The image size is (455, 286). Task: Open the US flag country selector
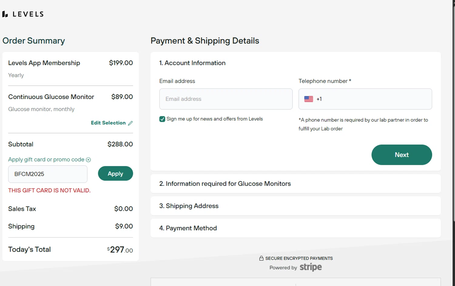click(308, 99)
